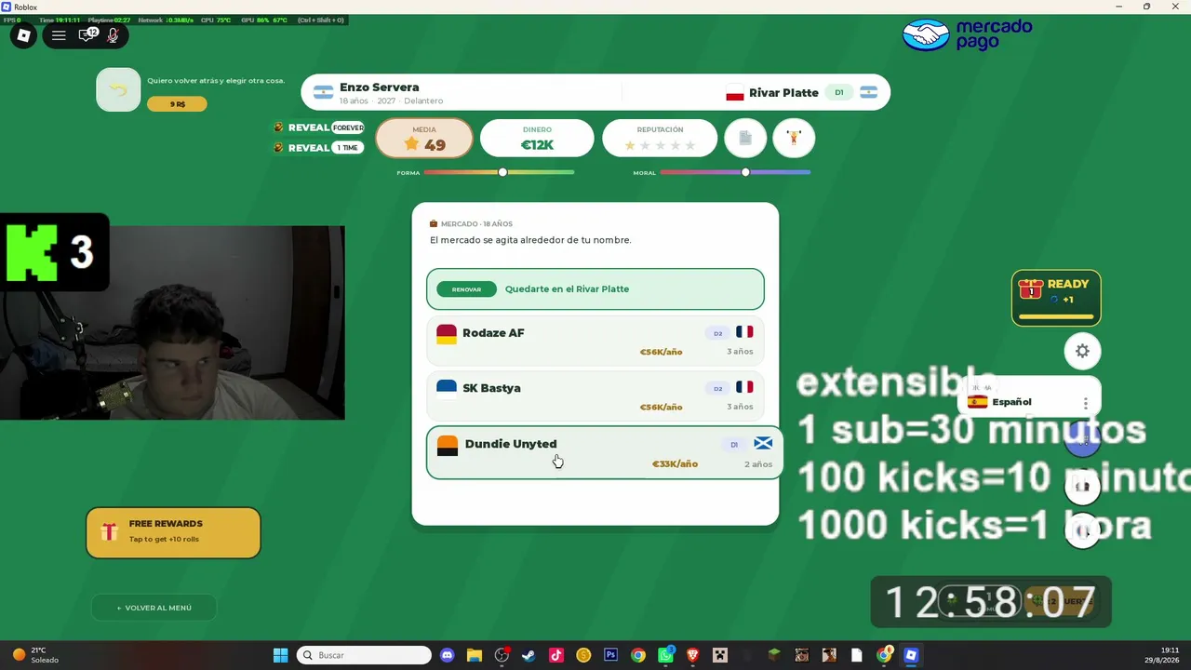
Task: Select the Rodaze AF offer
Action: click(x=595, y=341)
